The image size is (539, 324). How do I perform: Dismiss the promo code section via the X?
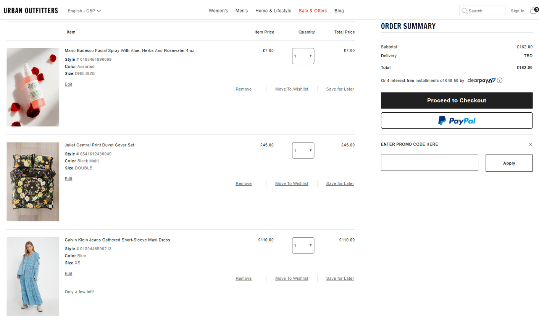tap(530, 144)
